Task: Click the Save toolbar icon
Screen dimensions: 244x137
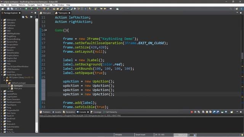Action: coord(8,9)
